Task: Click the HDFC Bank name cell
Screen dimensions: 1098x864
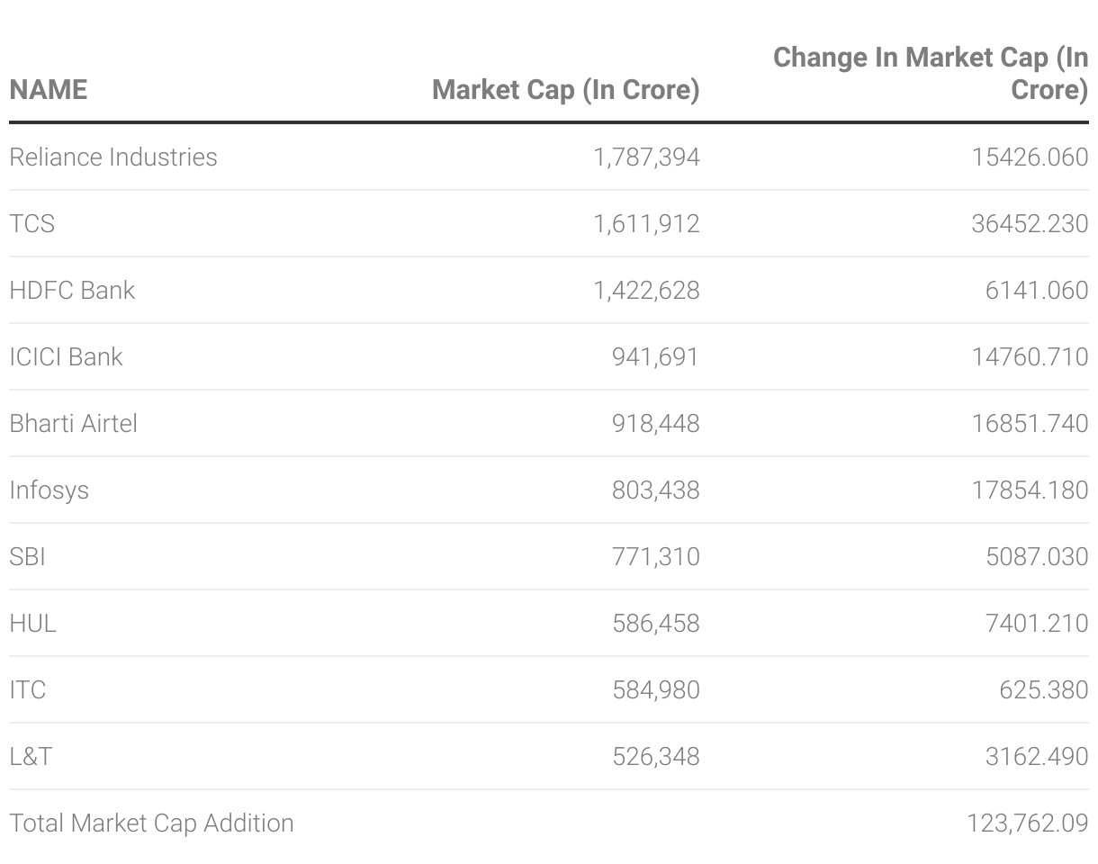Action: (72, 290)
